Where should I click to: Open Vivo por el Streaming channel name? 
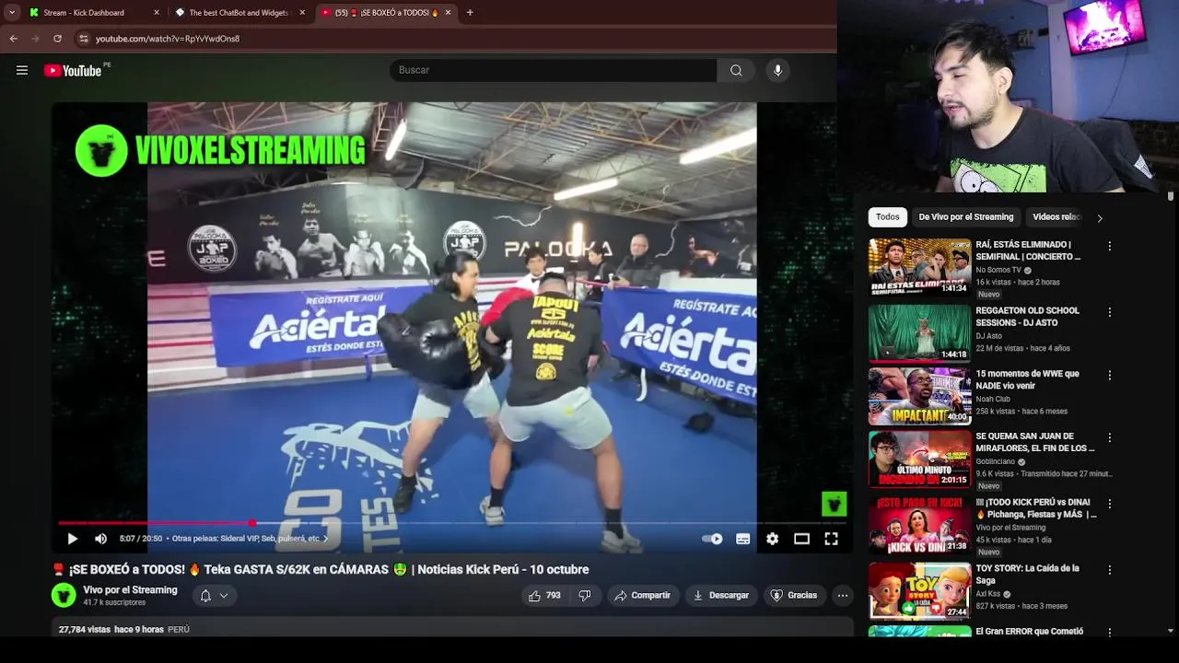pos(130,589)
